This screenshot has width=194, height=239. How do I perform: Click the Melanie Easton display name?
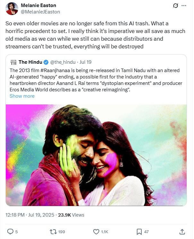(x=38, y=5)
